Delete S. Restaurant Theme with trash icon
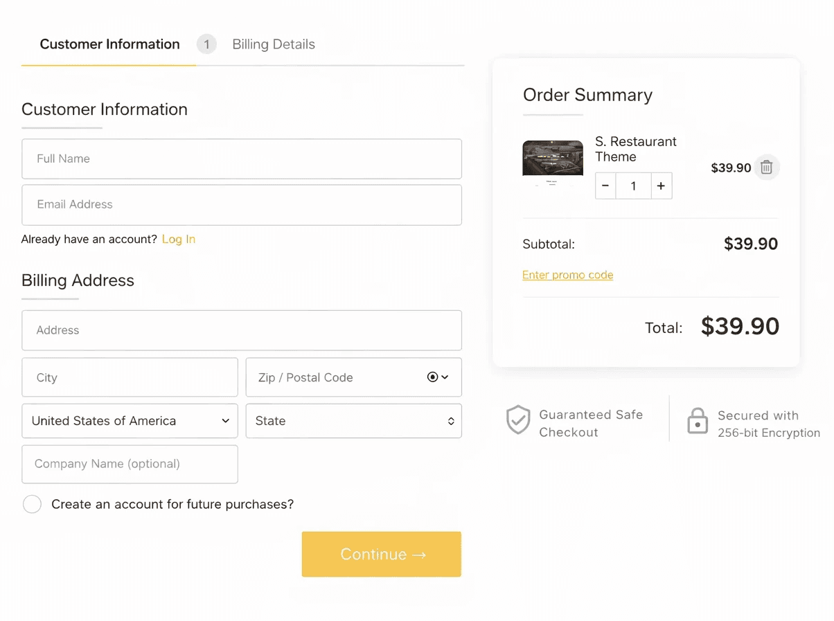Viewport: 834px width, 621px height. tap(766, 168)
